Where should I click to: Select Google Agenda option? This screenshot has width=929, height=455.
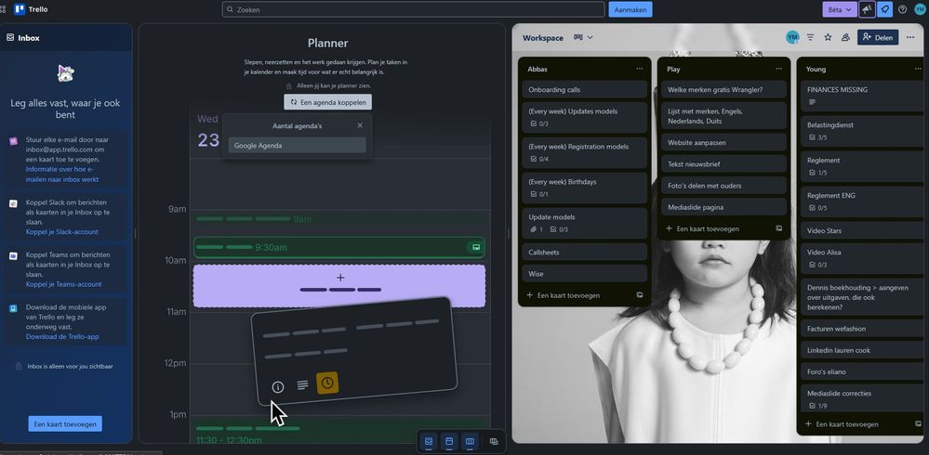297,145
